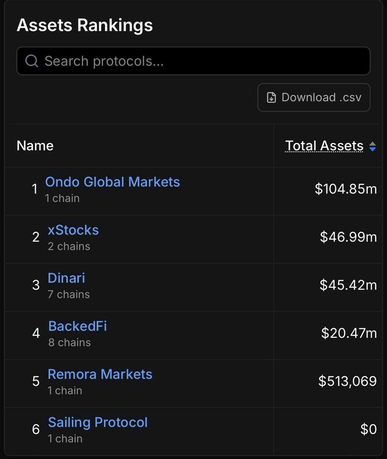Select the row ranked number 5
Viewport: 387px width, 459px height.
191,382
